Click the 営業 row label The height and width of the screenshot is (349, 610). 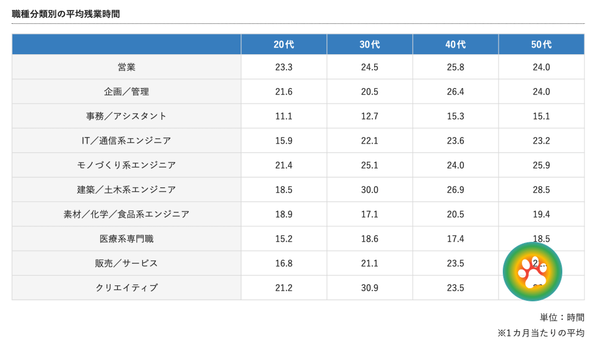tap(126, 67)
